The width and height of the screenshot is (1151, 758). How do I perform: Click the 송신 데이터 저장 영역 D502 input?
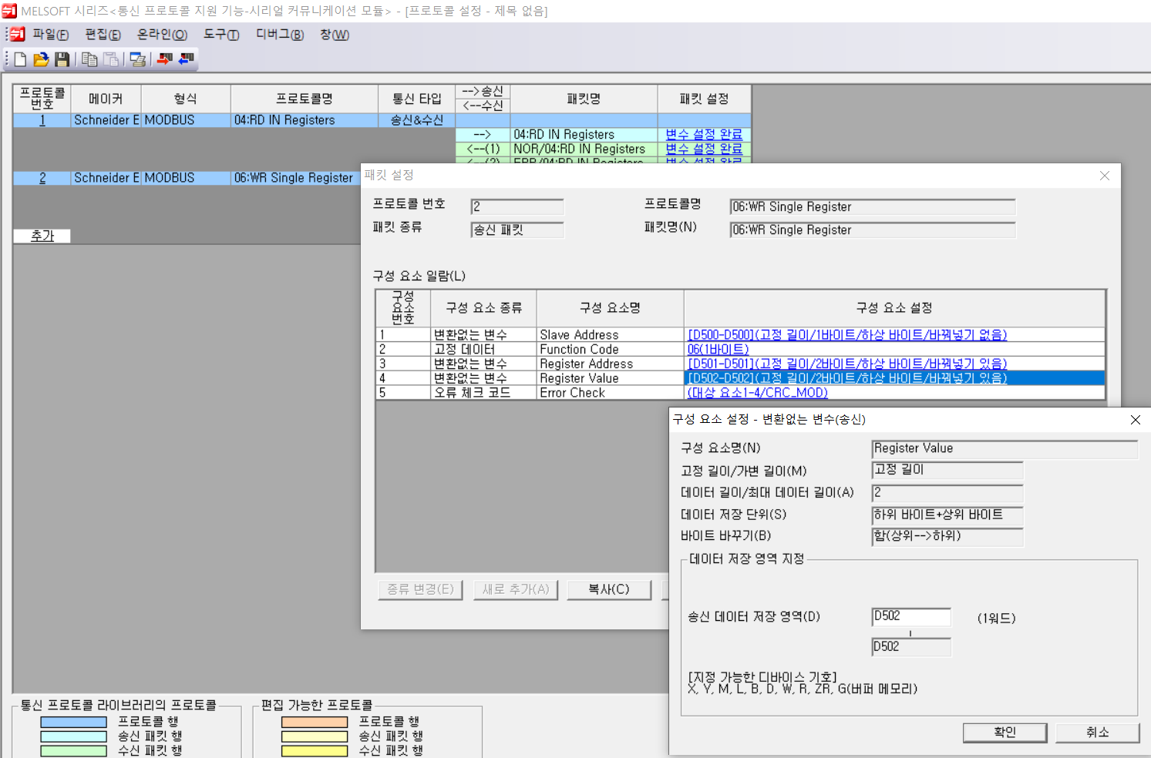(911, 616)
